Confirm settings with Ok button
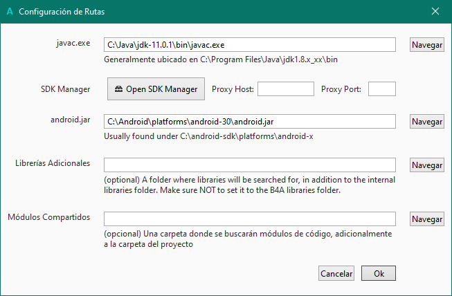Screen dimensions: 452x296 click(x=379, y=273)
